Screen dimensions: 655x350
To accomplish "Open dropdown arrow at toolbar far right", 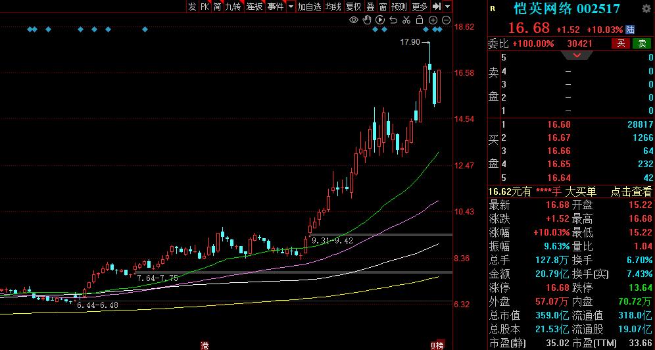I will coord(448,7).
